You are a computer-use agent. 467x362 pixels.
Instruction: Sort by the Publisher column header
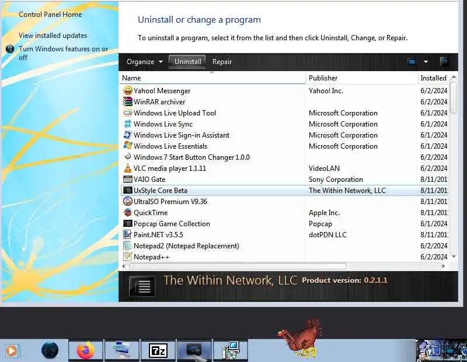click(x=362, y=78)
